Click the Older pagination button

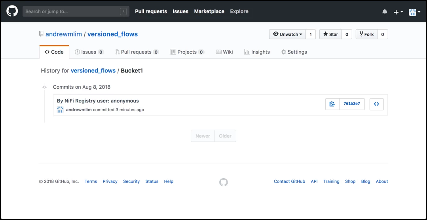(225, 136)
